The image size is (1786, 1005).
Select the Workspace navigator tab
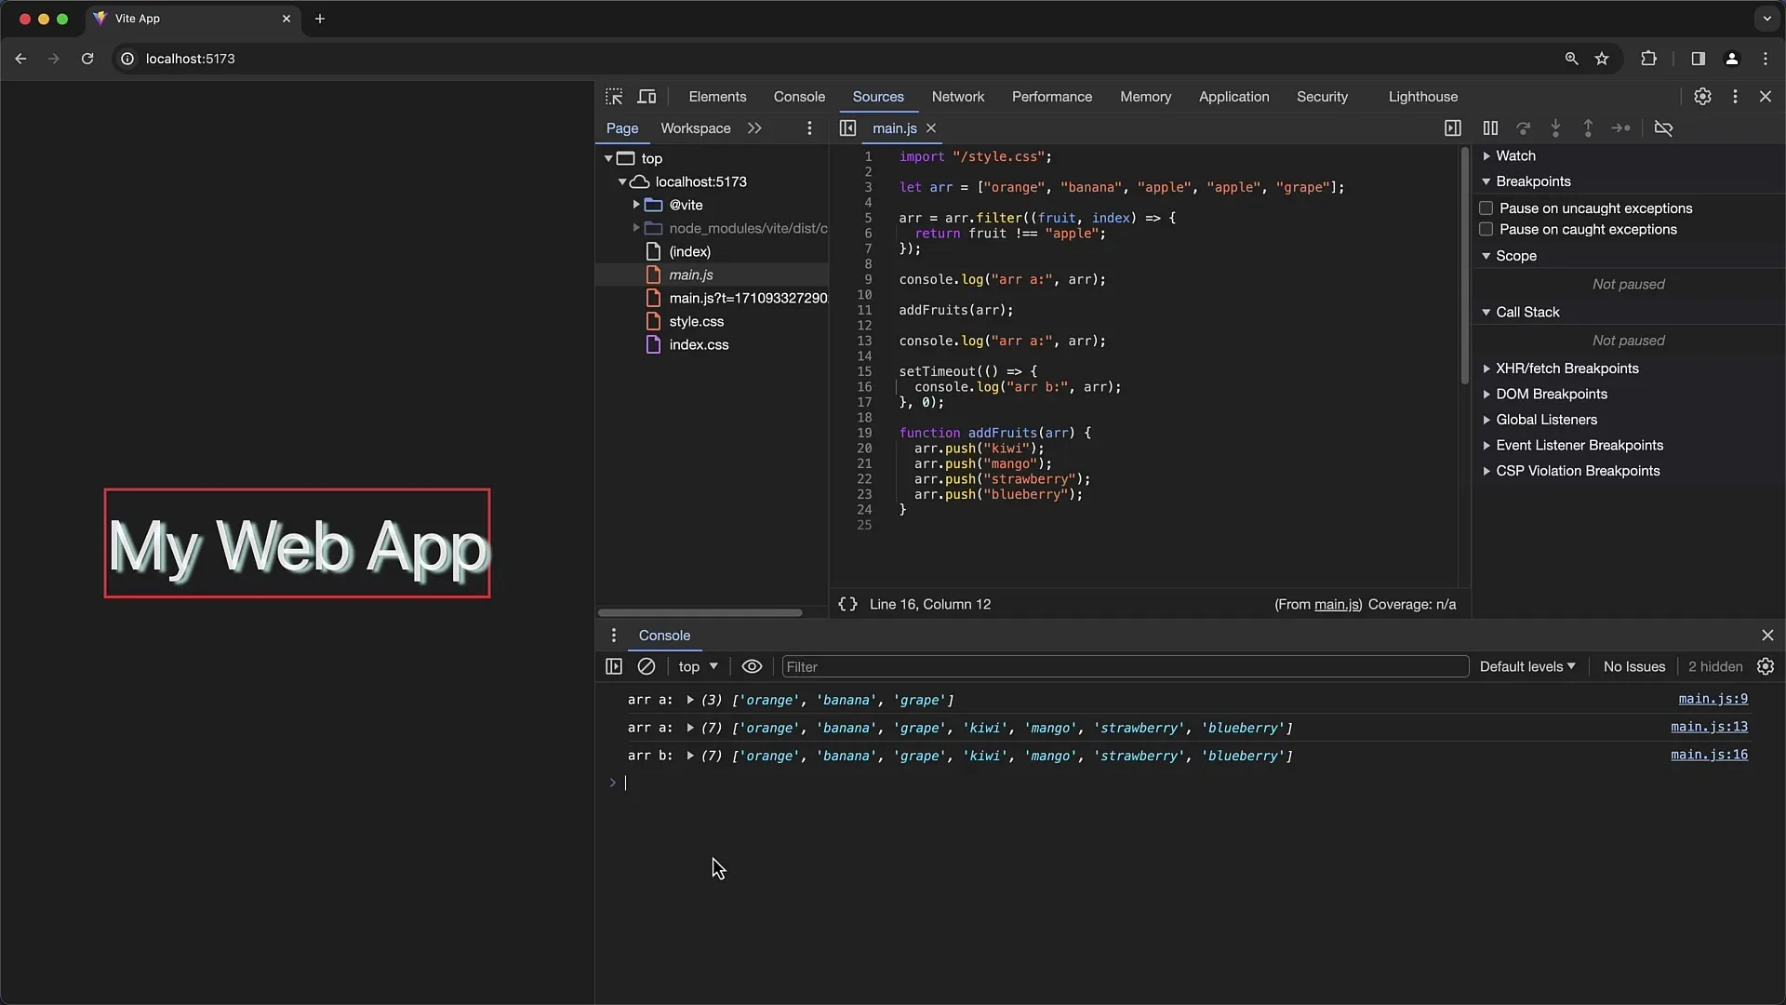point(695,128)
